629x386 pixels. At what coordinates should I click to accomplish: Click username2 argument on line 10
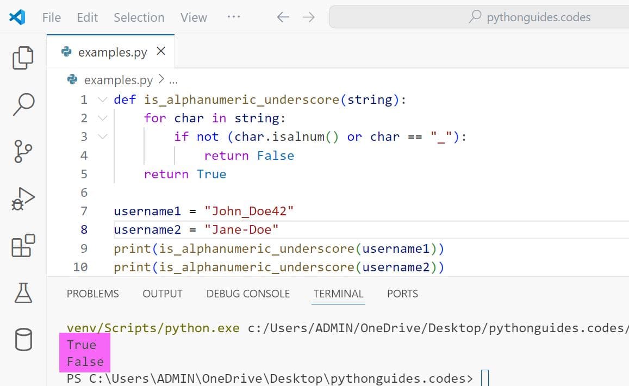pos(396,267)
